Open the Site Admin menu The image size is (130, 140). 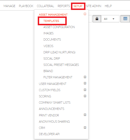click(x=93, y=6)
